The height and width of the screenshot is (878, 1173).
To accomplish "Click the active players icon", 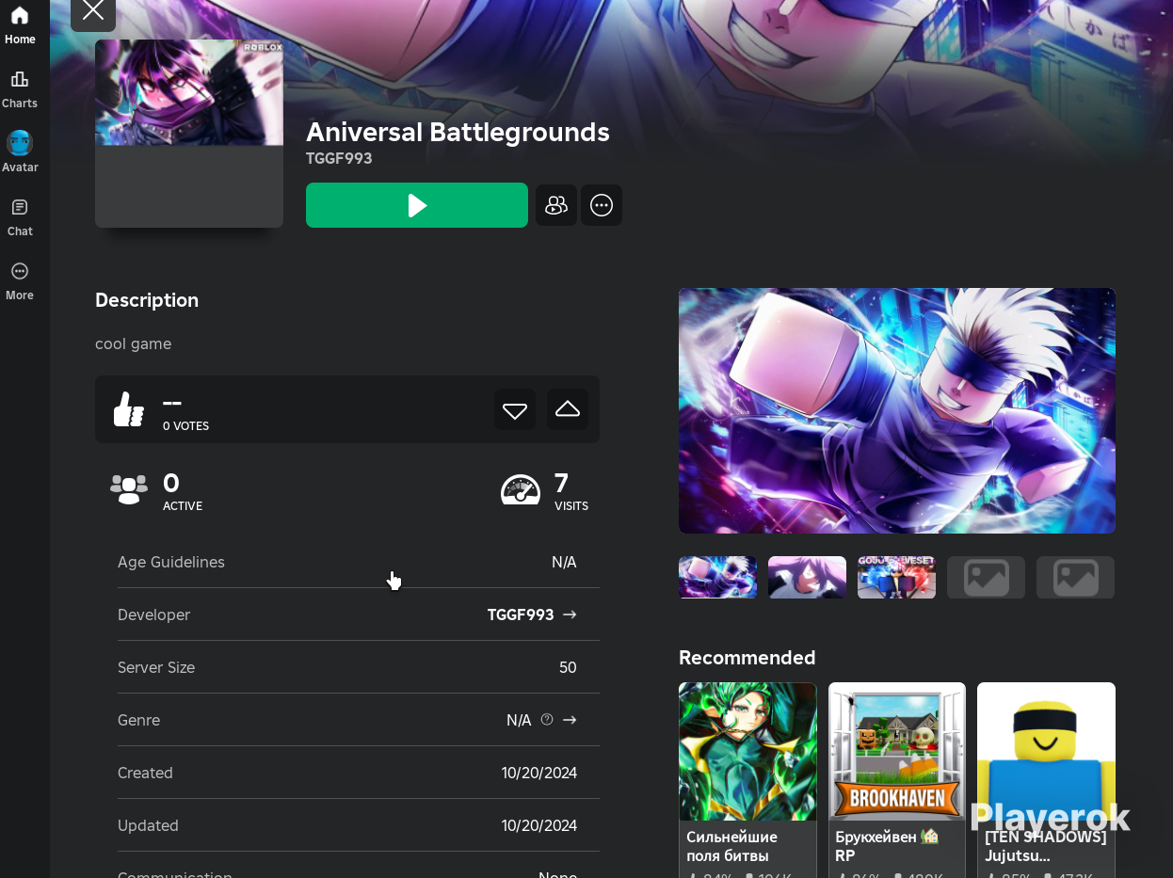I will pyautogui.click(x=129, y=488).
